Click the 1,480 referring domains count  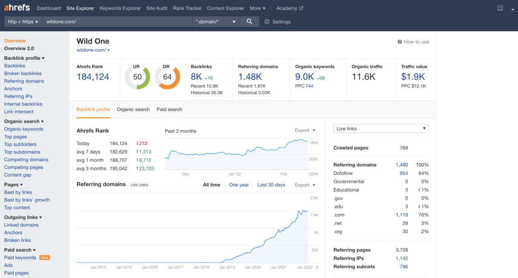coord(402,165)
